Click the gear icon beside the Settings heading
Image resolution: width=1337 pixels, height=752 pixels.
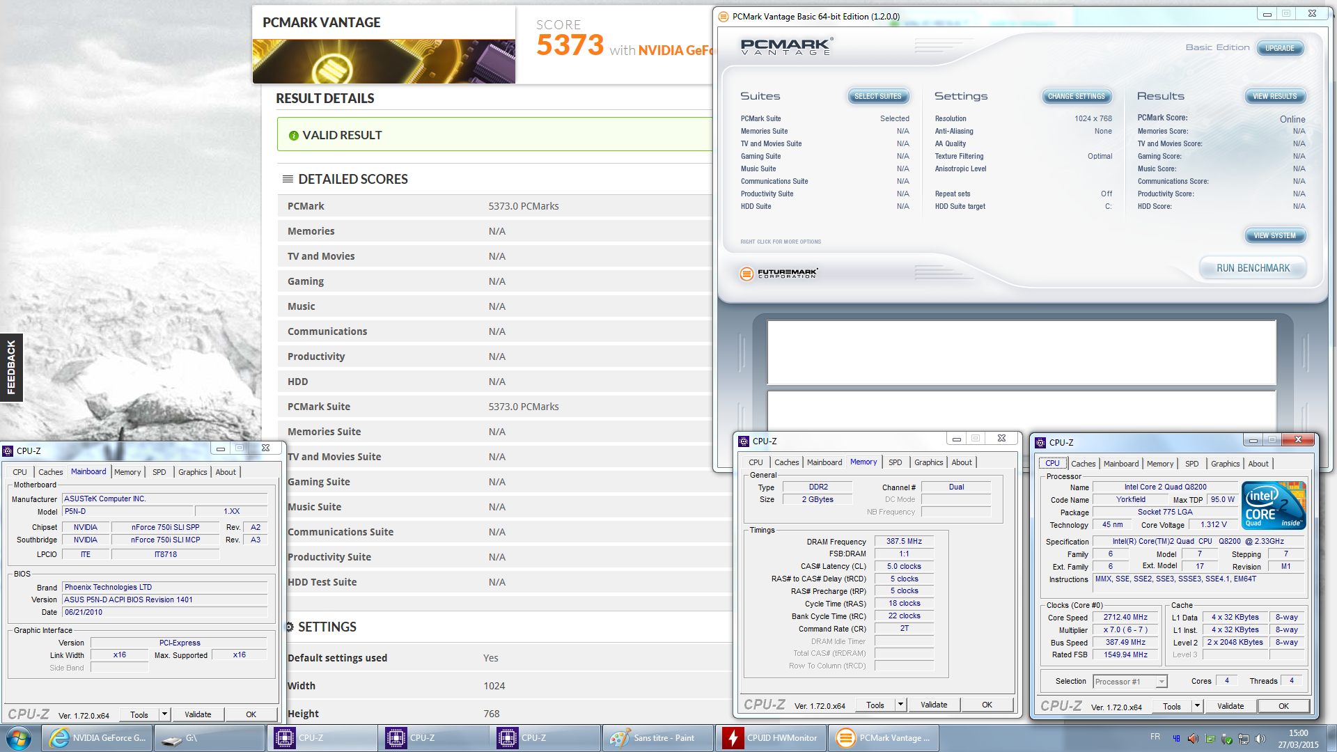(290, 627)
